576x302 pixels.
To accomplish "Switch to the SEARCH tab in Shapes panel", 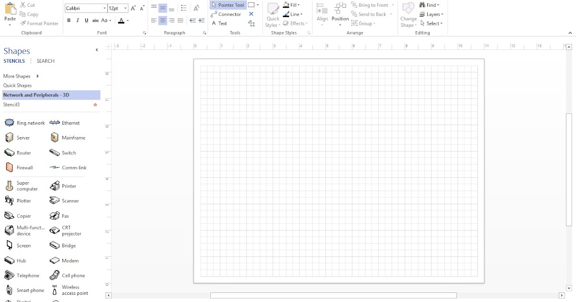I will coord(45,61).
